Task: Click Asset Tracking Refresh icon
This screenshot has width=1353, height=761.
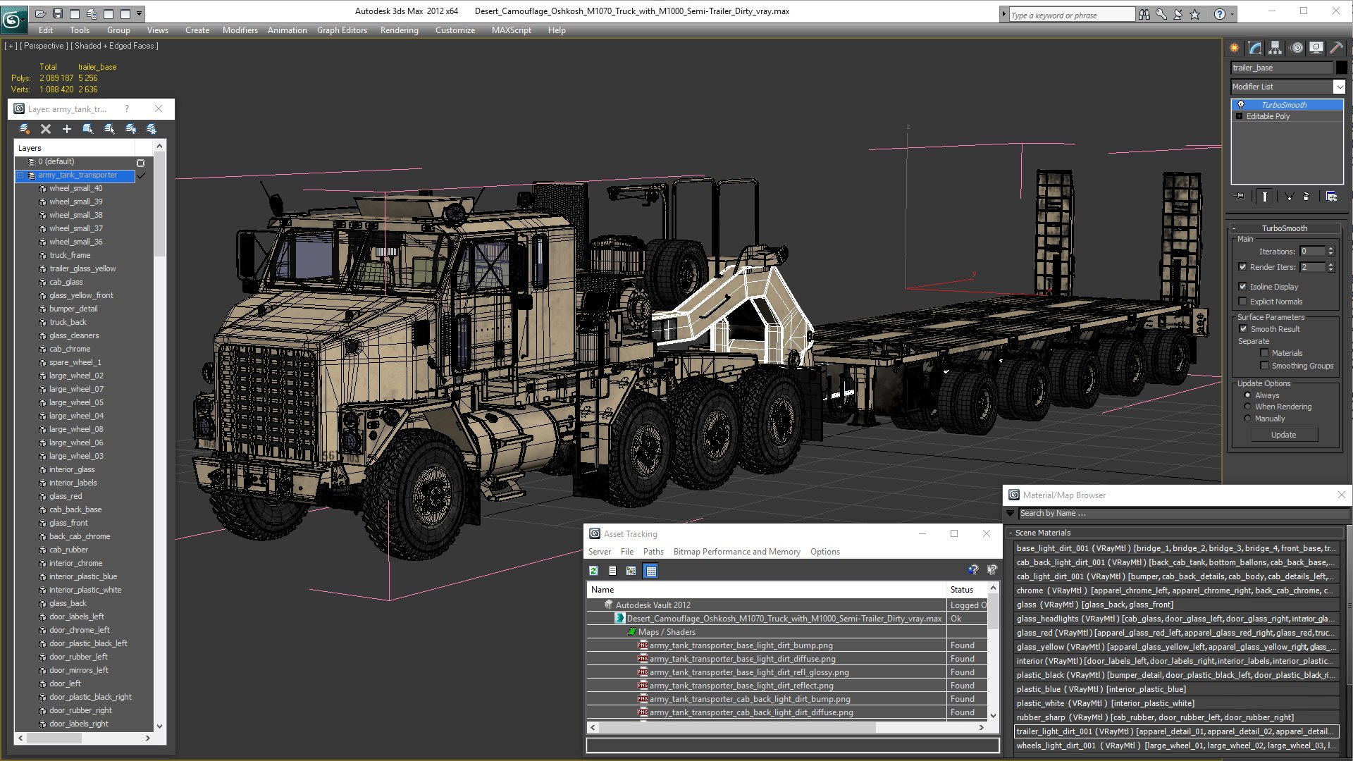Action: (x=594, y=571)
